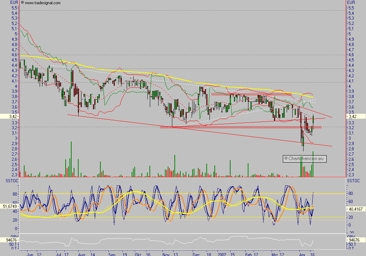366x256 pixels.
Task: Click the Jun month label on date axis
Action: (30, 254)
